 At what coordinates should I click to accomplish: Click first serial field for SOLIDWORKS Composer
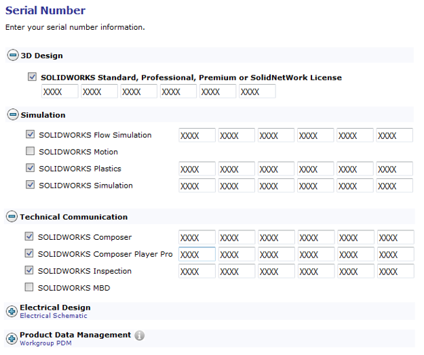click(197, 237)
